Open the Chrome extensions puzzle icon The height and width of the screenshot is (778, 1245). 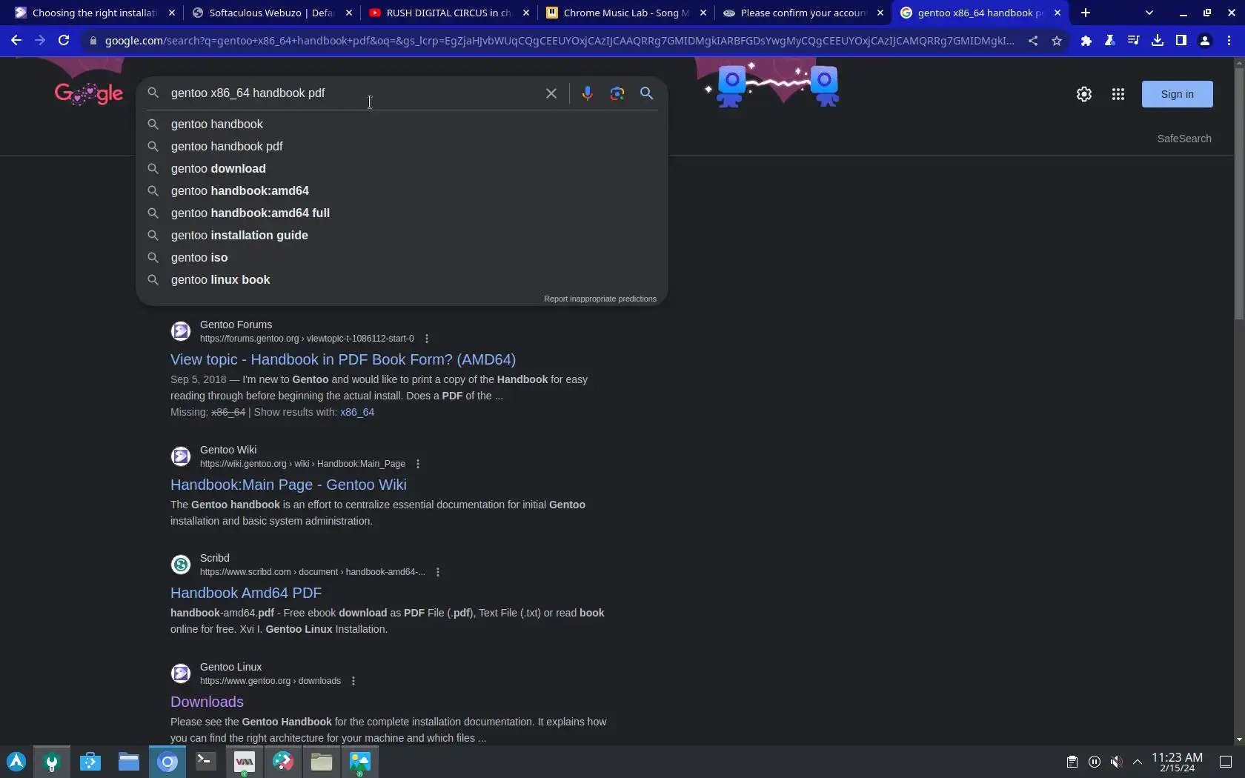click(x=1086, y=41)
